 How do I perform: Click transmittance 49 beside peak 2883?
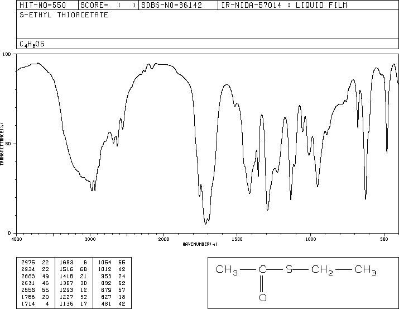pyautogui.click(x=46, y=276)
